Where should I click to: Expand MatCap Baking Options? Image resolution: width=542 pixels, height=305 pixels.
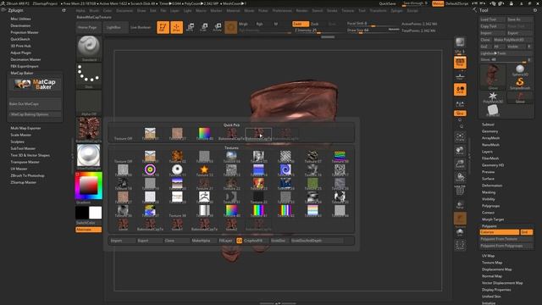point(35,114)
